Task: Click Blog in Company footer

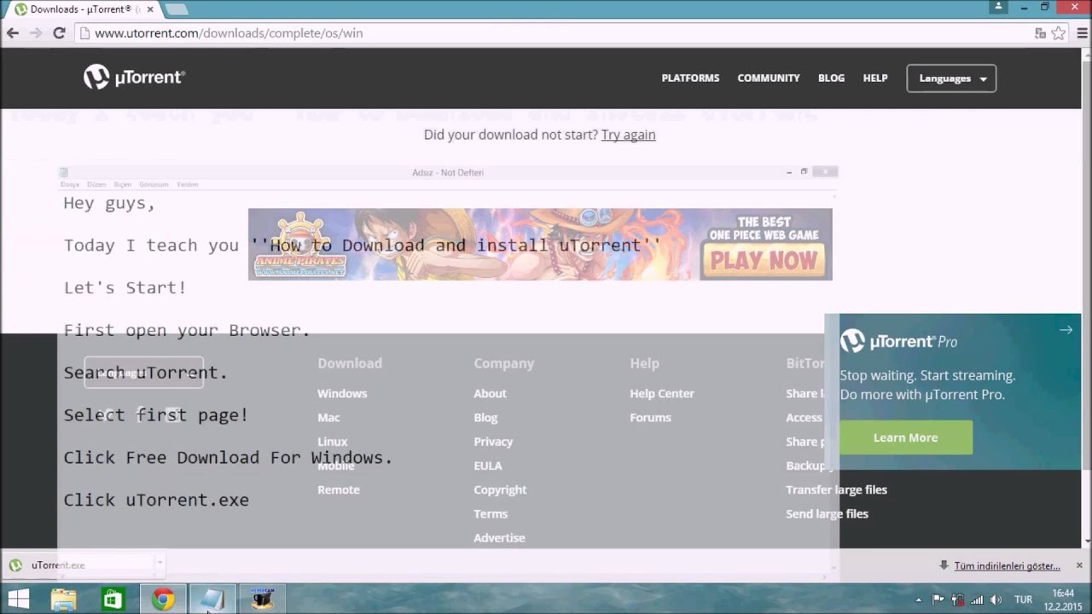Action: [x=485, y=417]
